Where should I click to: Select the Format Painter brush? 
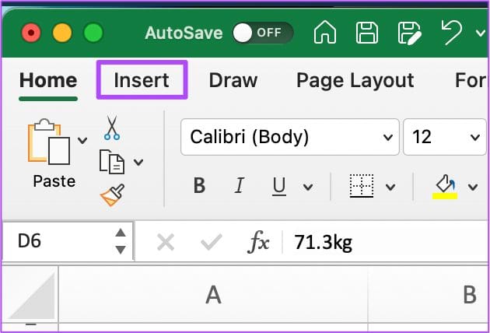pos(112,195)
